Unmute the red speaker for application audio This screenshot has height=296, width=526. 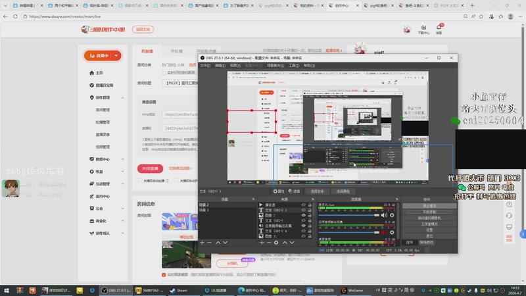(x=384, y=232)
